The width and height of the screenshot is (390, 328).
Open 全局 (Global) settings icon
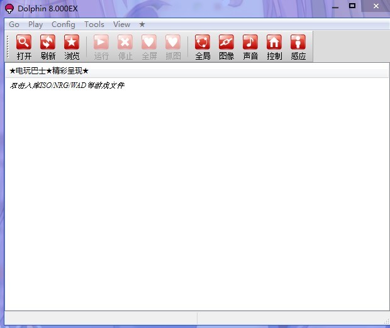click(203, 42)
